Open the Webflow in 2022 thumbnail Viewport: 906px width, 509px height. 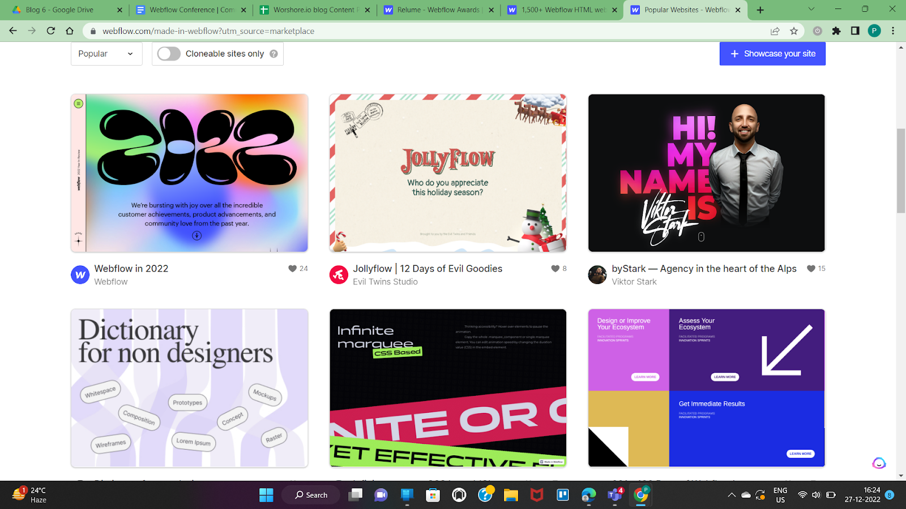coord(189,173)
